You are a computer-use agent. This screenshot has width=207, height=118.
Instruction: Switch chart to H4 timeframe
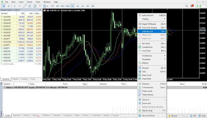coord(78,6)
